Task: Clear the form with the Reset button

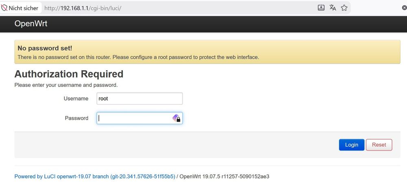Action: point(379,145)
